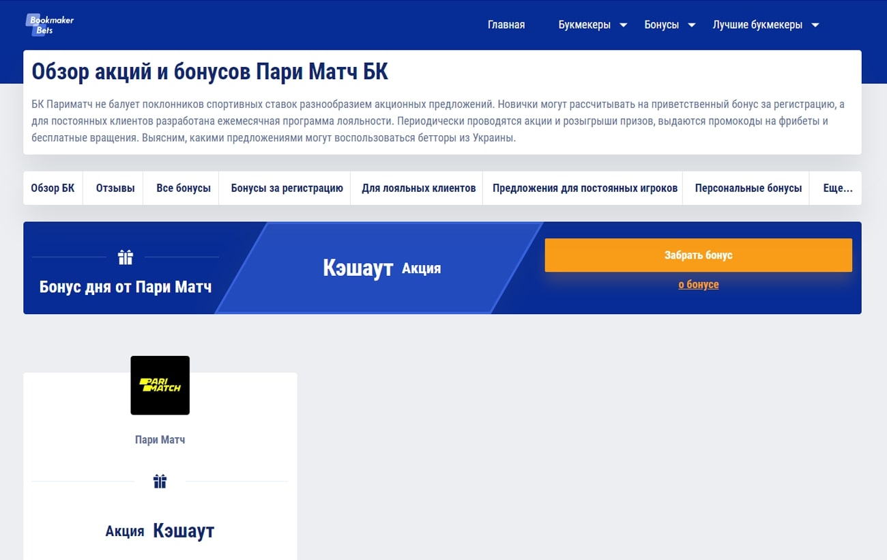
Task: Follow the о бонусе link
Action: click(698, 284)
